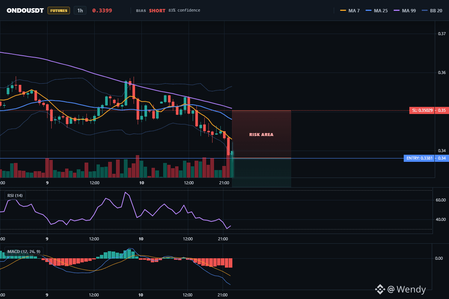Viewport: 449px width, 299px height.
Task: Toggle the MA 99 legend entry
Action: point(404,10)
